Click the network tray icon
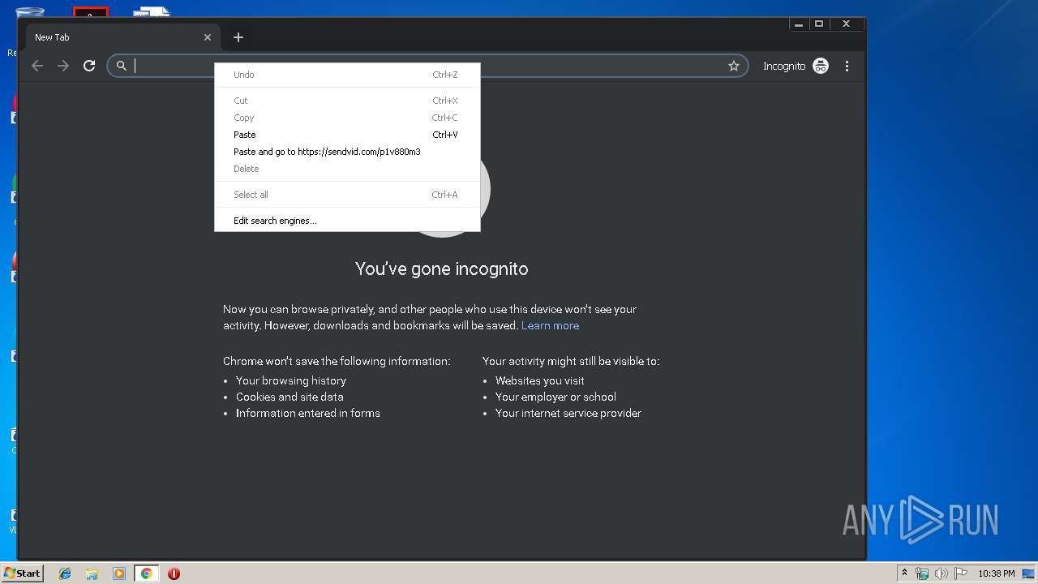Screen dimensions: 1038x584 922,573
